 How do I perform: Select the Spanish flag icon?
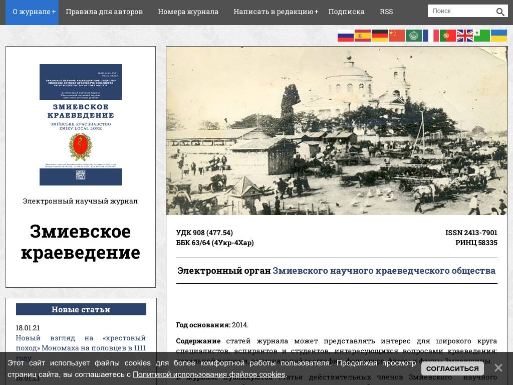click(363, 36)
